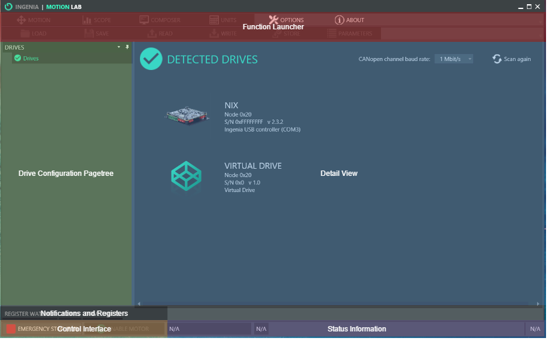Select the Drives tree item

coord(31,58)
